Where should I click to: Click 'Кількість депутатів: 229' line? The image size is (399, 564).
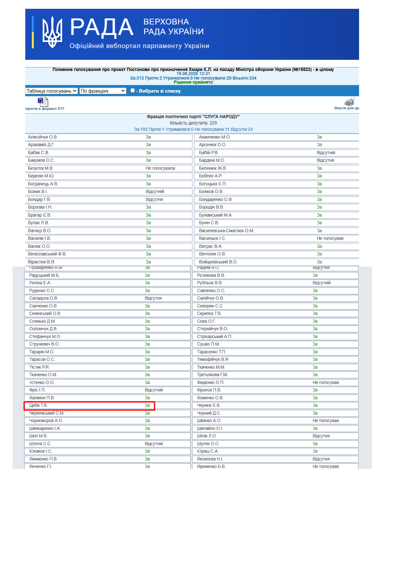pyautogui.click(x=193, y=123)
